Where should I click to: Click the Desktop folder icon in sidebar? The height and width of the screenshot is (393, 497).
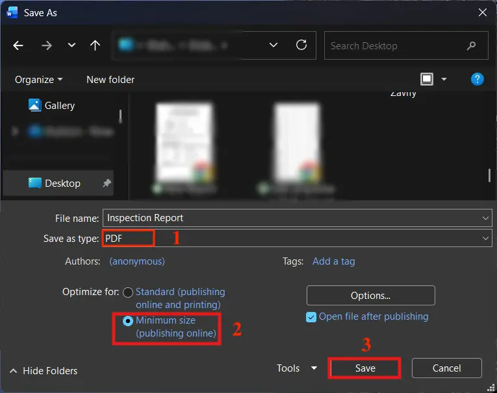[34, 183]
